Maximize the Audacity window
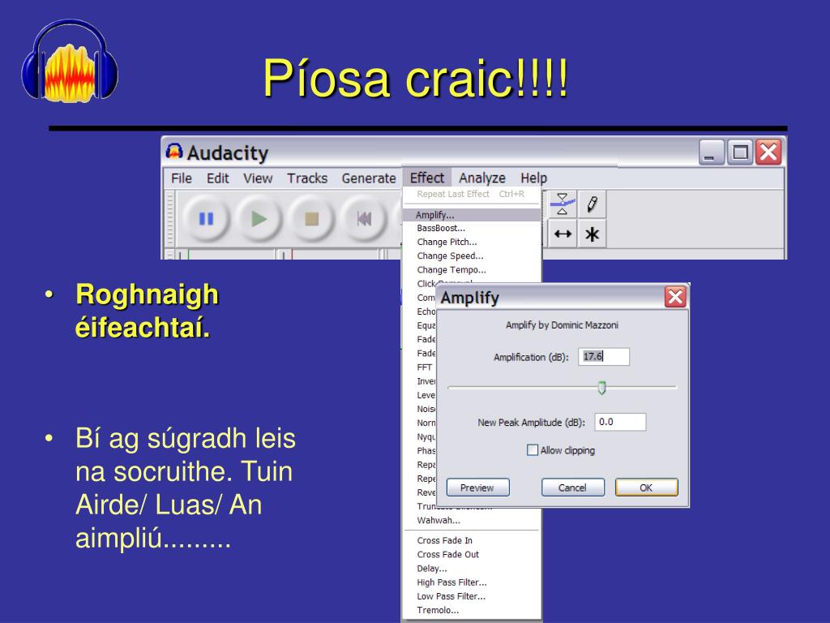 pyautogui.click(x=739, y=153)
